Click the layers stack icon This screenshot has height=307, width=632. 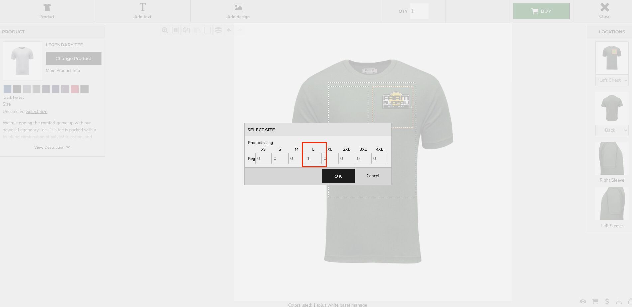pyautogui.click(x=218, y=30)
